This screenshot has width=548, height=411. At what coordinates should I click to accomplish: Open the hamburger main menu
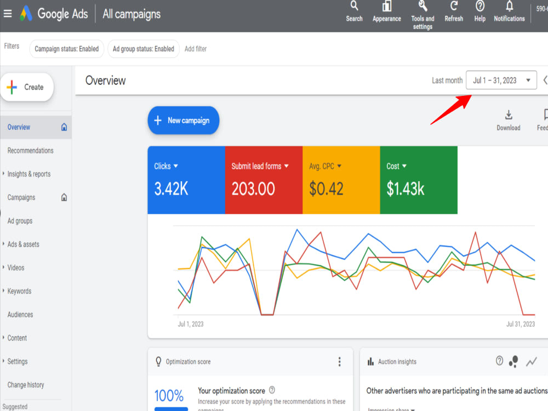tap(7, 14)
